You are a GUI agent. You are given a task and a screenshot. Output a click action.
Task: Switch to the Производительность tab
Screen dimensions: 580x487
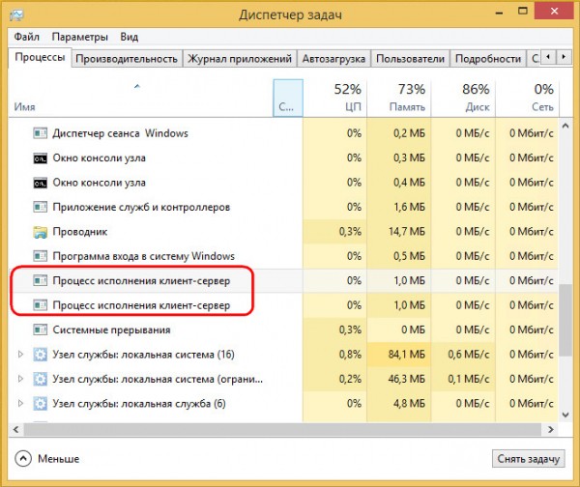click(127, 59)
